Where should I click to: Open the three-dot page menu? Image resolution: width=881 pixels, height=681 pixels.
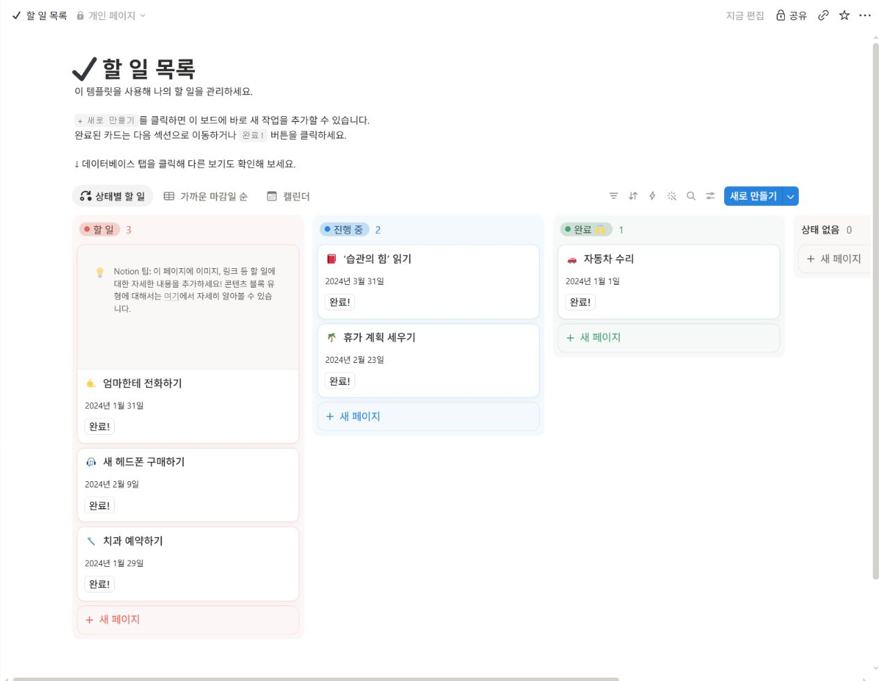click(865, 15)
